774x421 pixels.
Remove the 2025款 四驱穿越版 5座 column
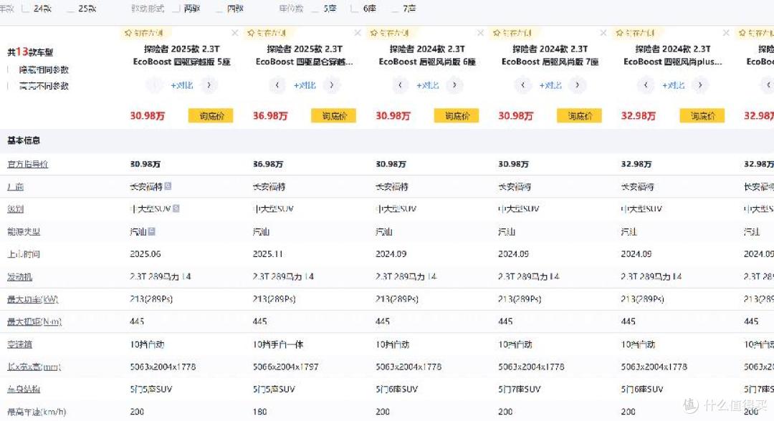[235, 33]
